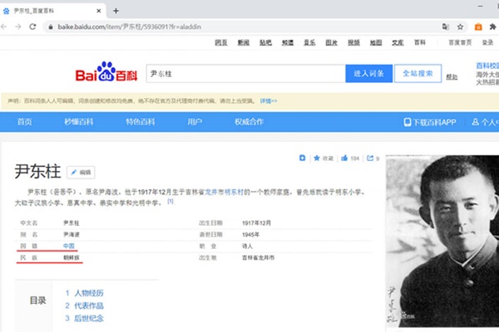Close the 尹东柱 browser tab
499x332 pixels.
click(99, 11)
